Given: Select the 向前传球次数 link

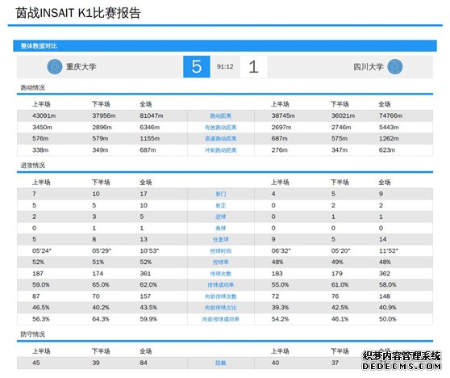Looking at the screenshot, I should (220, 296).
